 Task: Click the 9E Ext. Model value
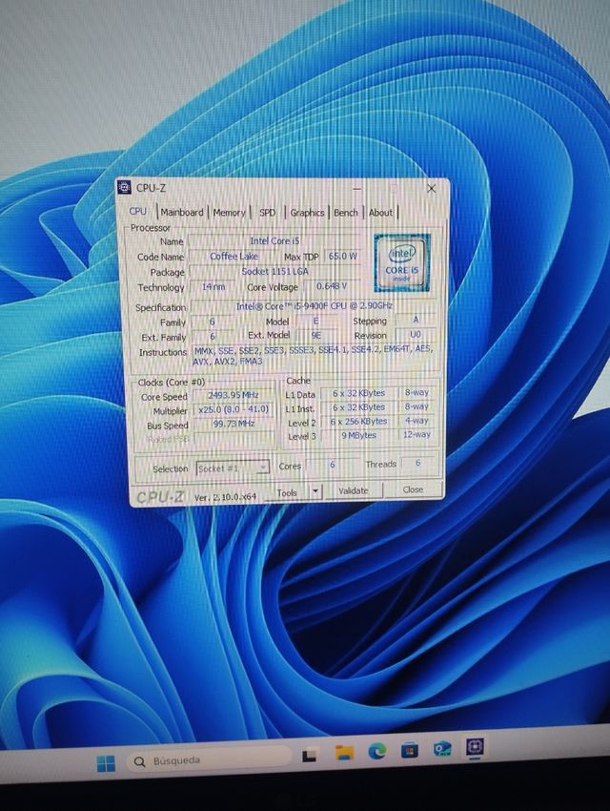(315, 335)
